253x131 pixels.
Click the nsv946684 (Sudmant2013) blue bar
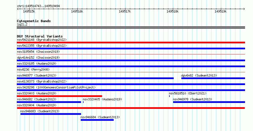(97, 120)
